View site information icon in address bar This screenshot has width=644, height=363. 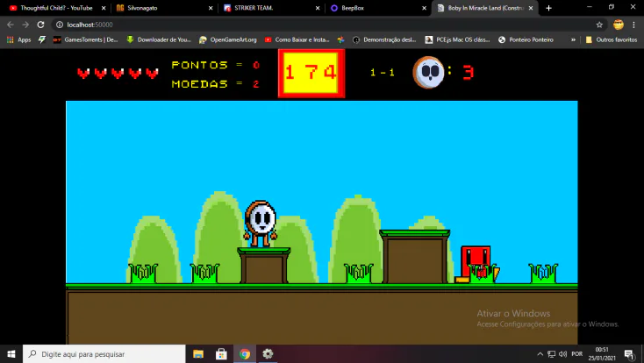click(x=60, y=25)
